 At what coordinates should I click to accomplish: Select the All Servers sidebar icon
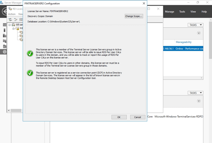(x=4, y=35)
